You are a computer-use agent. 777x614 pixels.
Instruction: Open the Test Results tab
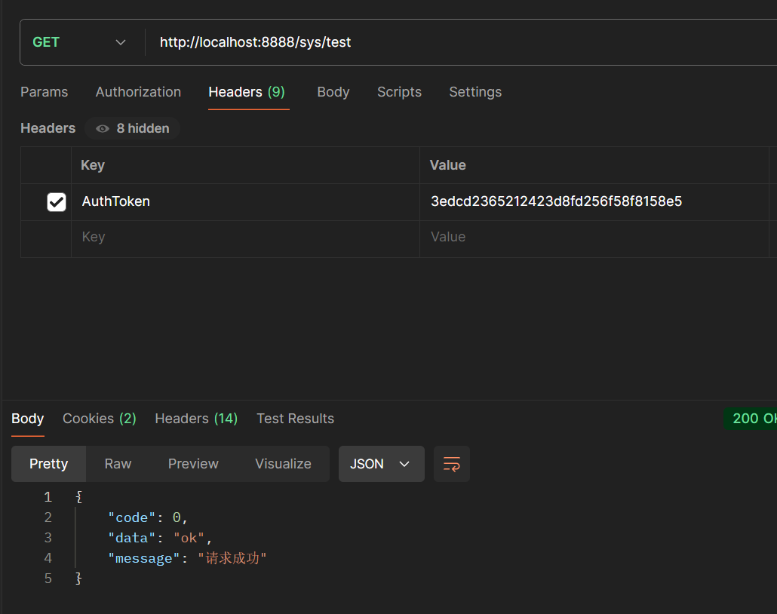pyautogui.click(x=295, y=419)
